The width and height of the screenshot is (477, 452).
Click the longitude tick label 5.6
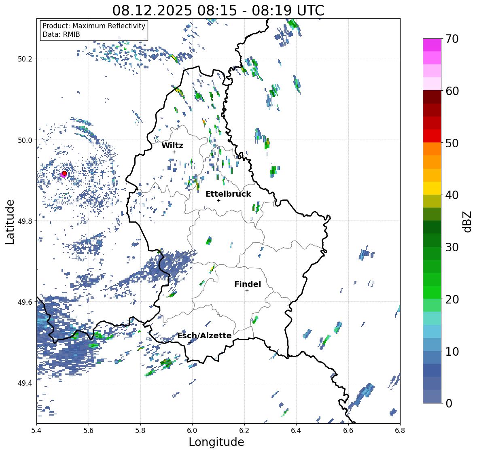[x=89, y=430]
